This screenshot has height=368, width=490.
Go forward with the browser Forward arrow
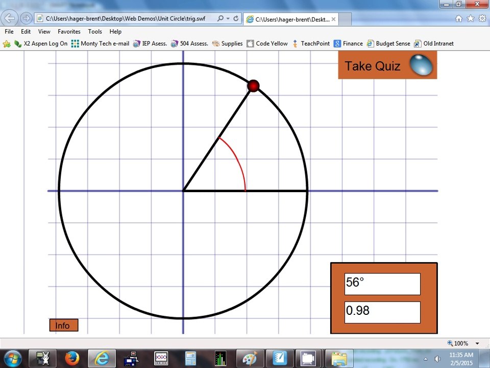(x=26, y=18)
